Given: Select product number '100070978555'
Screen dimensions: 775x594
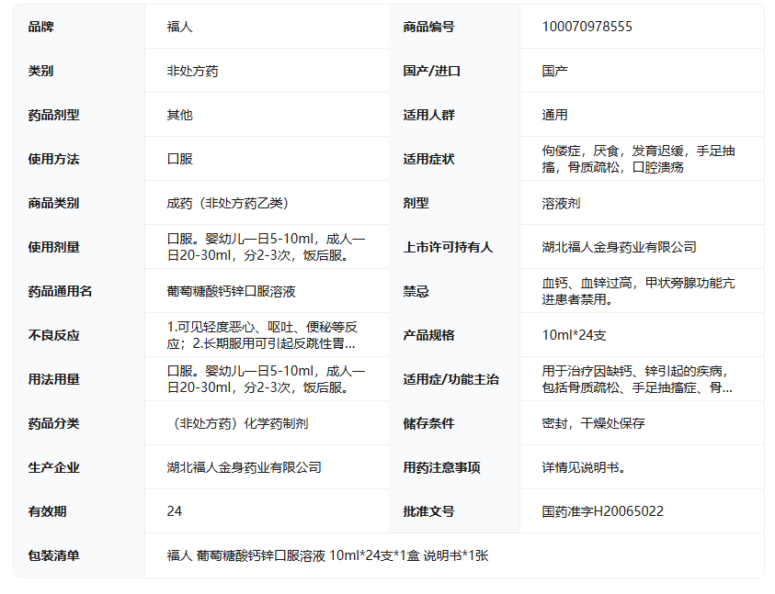Looking at the screenshot, I should 587,27.
